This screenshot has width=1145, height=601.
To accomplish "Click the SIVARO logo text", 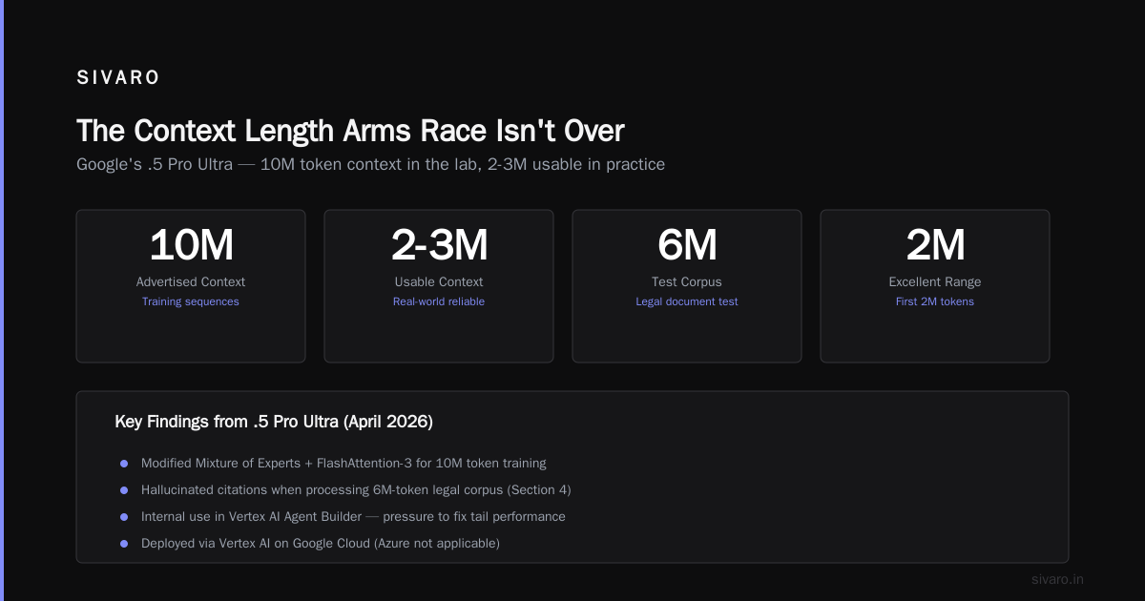I will click(118, 78).
